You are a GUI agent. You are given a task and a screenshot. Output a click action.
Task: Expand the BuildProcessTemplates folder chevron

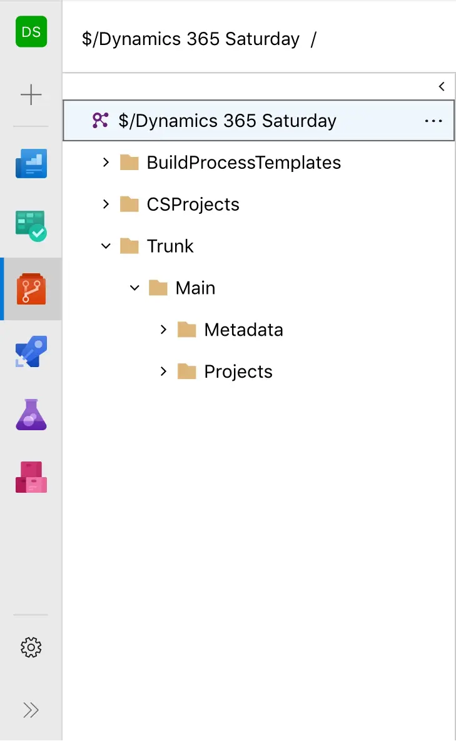(x=106, y=163)
